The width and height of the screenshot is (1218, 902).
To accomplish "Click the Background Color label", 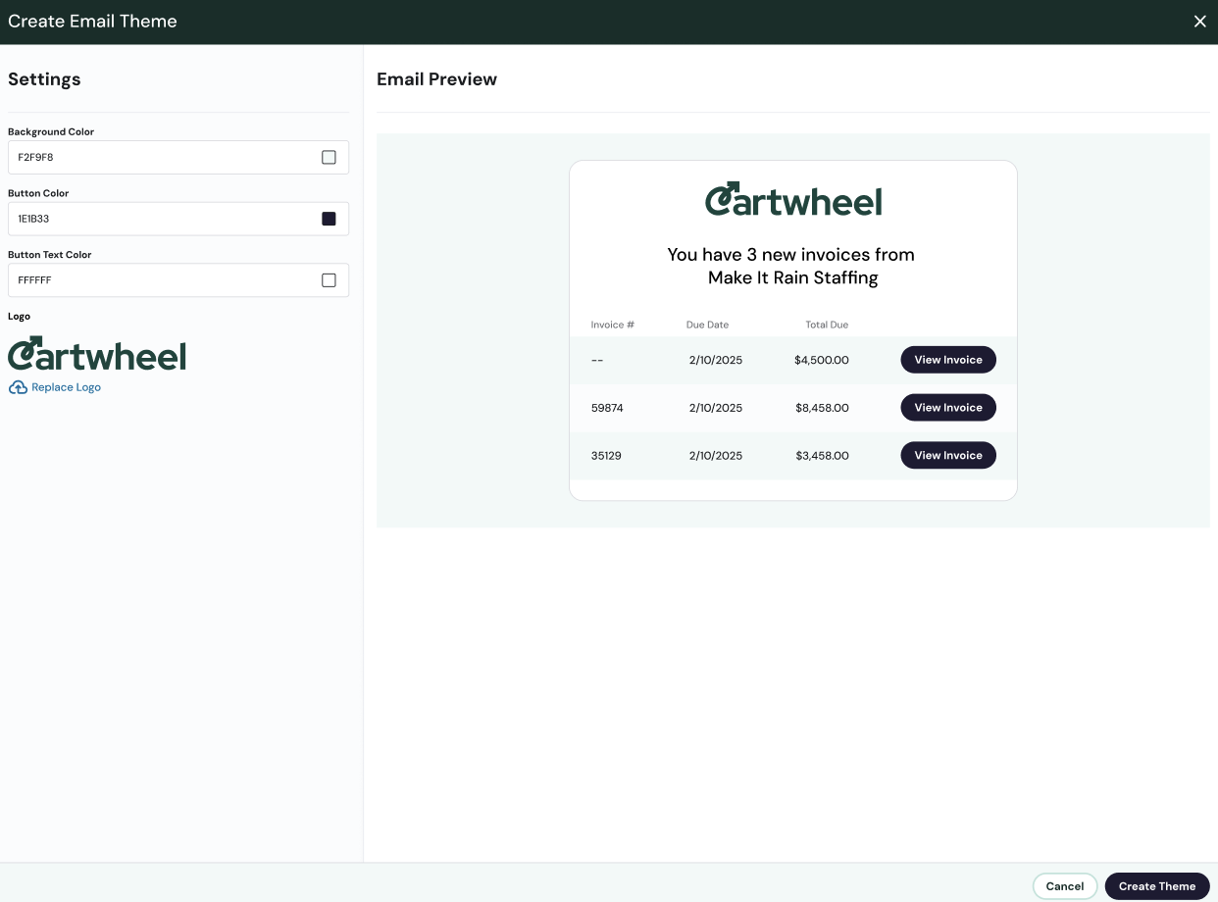I will pos(51,131).
